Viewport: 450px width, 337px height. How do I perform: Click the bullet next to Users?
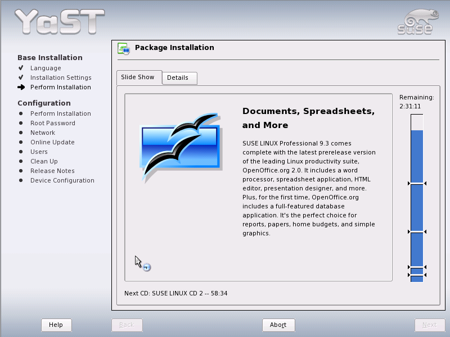21,152
